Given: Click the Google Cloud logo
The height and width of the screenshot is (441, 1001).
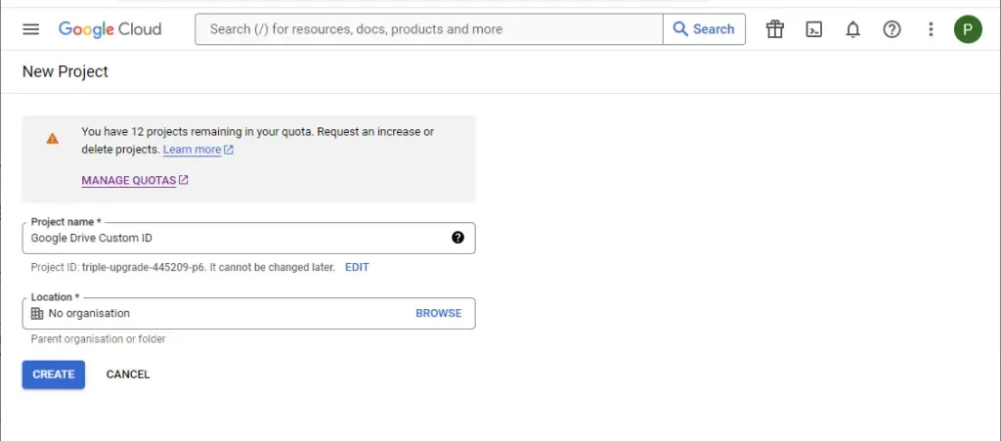Looking at the screenshot, I should 109,29.
